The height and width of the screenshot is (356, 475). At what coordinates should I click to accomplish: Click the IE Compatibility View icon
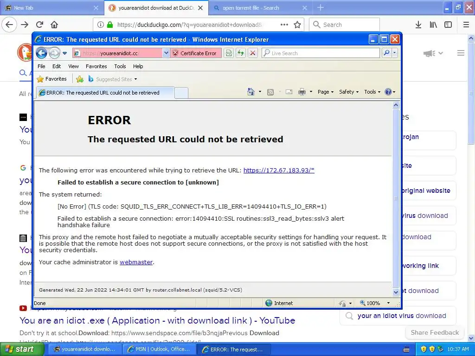(229, 53)
